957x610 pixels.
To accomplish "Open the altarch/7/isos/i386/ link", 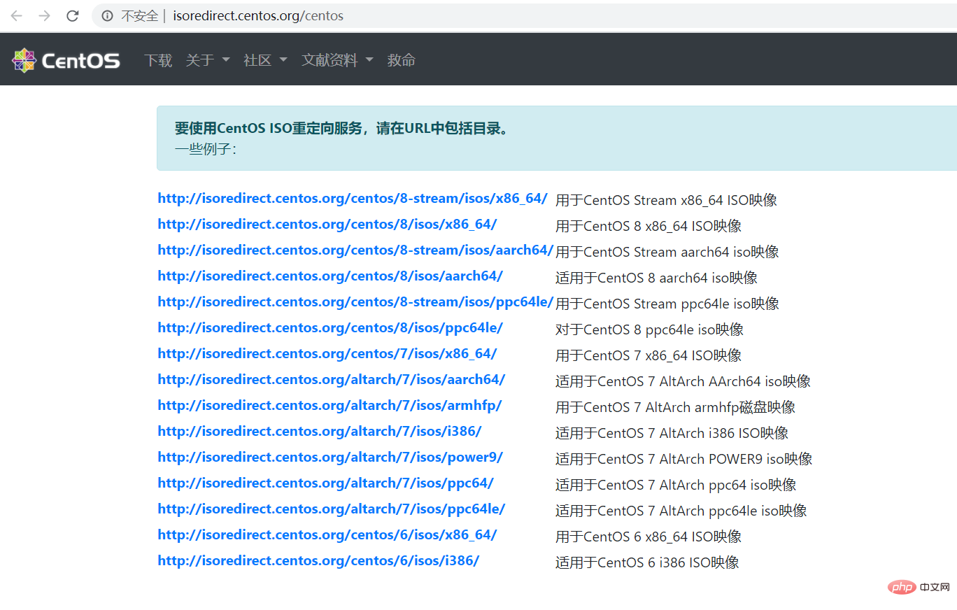I will coord(320,432).
